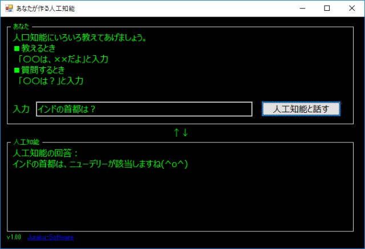Viewport: 365px width, 249px height.
Task: Click the 入力 label beside the text box
Action: click(x=21, y=109)
